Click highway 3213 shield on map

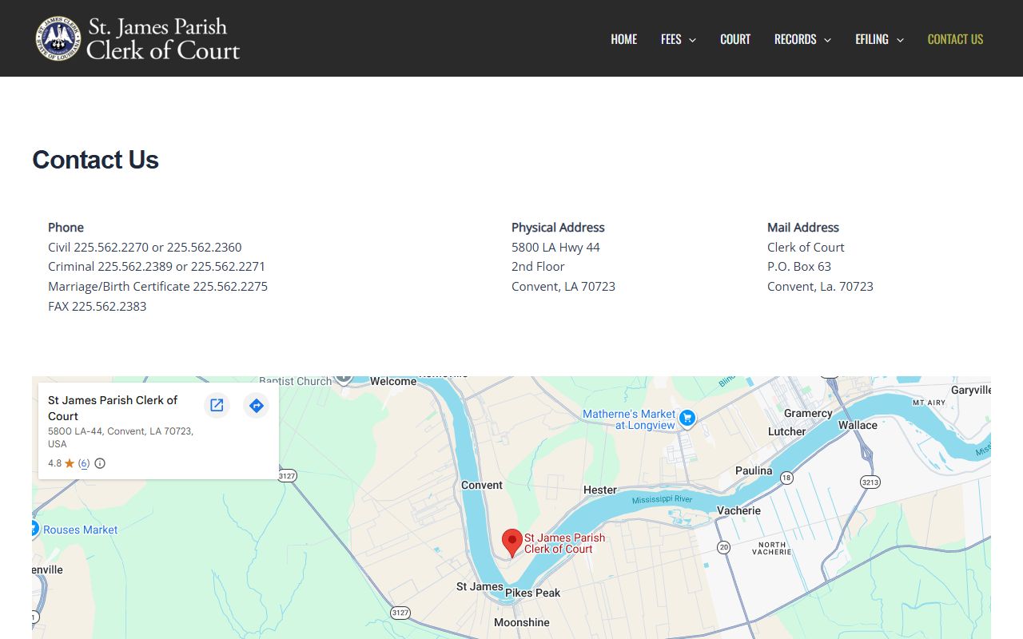click(x=870, y=482)
